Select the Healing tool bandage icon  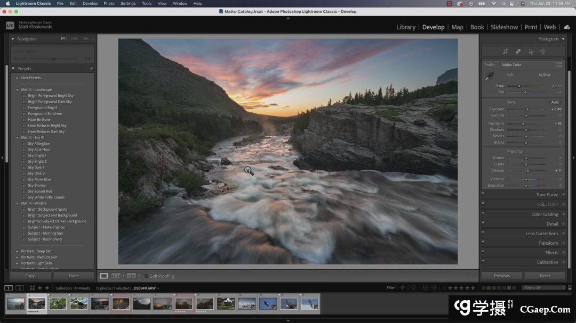[518, 52]
